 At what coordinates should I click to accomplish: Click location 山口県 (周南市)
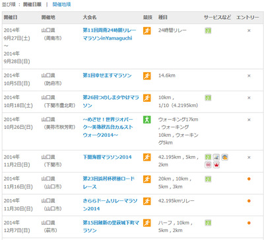pyautogui.click(x=51, y=34)
